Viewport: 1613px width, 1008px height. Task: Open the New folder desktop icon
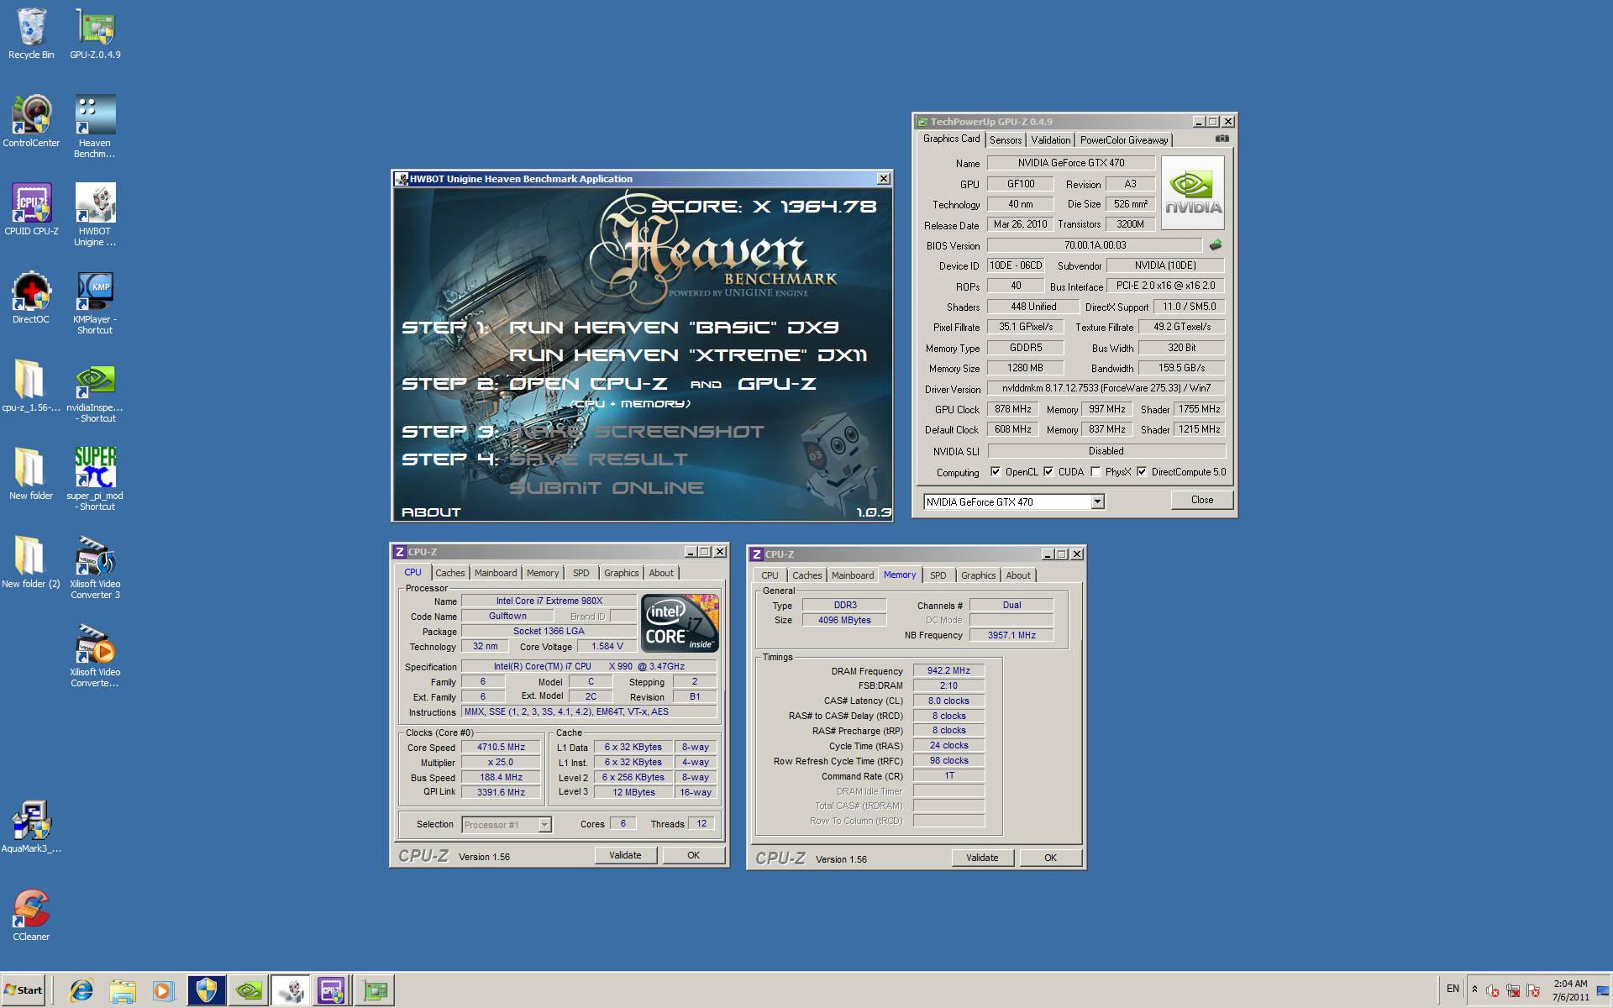31,475
